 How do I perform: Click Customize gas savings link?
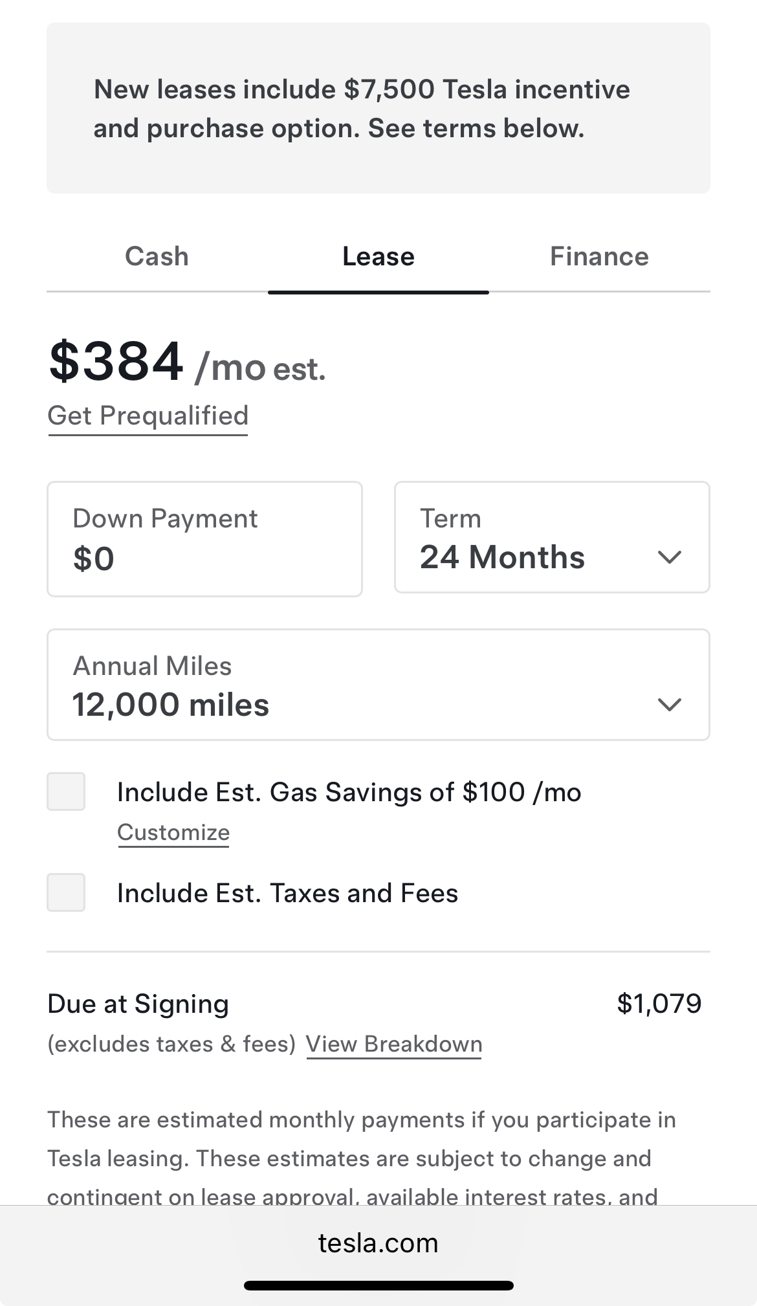pos(173,833)
